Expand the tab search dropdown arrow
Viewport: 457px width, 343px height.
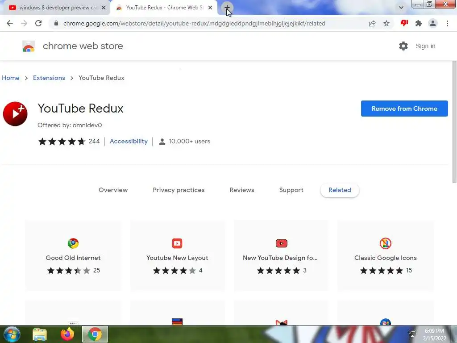[401, 8]
